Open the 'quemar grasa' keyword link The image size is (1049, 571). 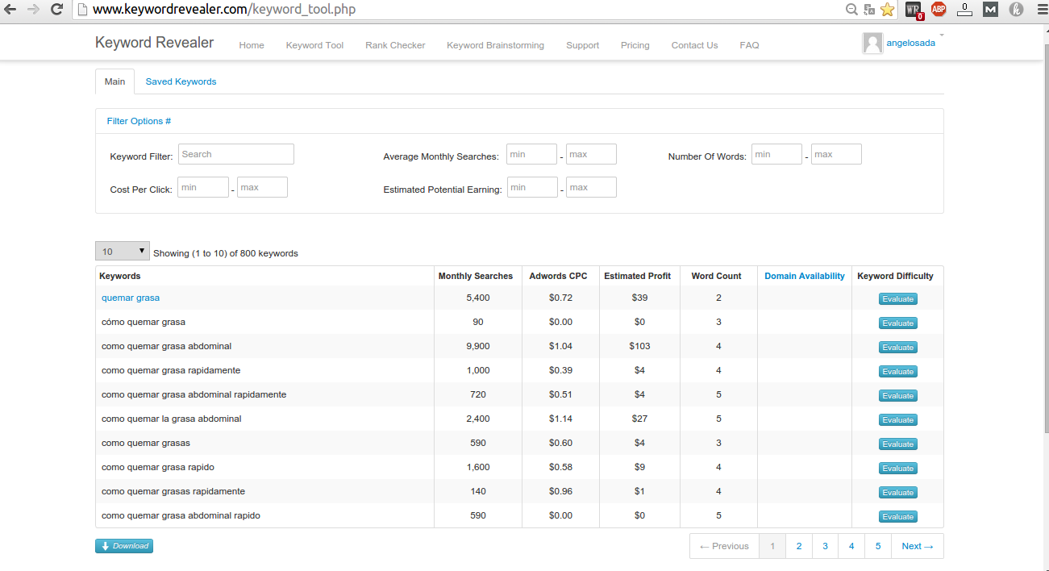coord(131,298)
